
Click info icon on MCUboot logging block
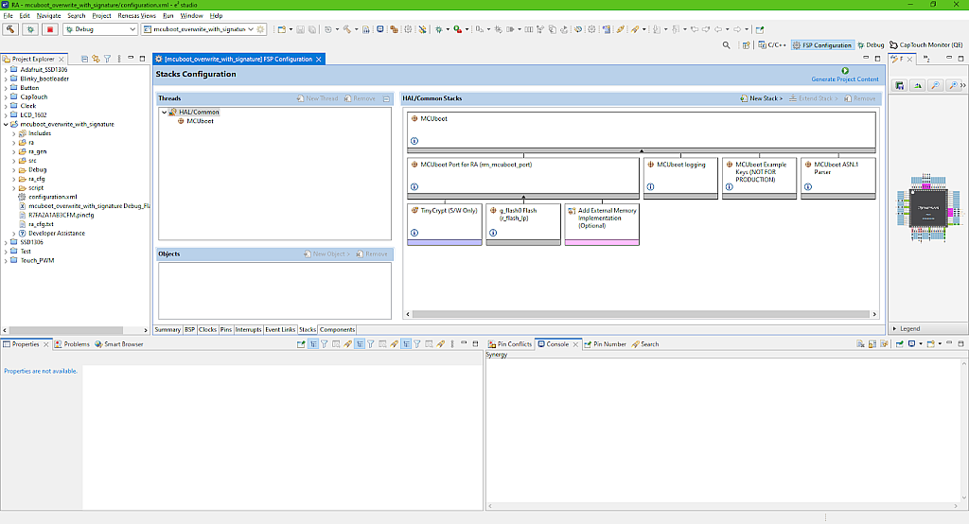[x=650, y=186]
